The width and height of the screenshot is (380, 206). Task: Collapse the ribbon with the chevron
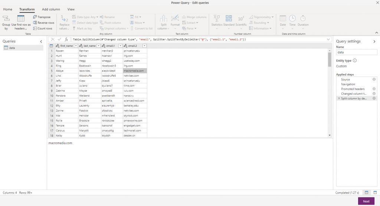(x=376, y=33)
